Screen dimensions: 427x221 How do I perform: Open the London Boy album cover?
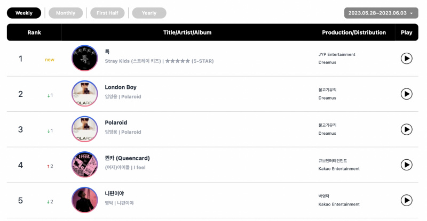coord(85,94)
